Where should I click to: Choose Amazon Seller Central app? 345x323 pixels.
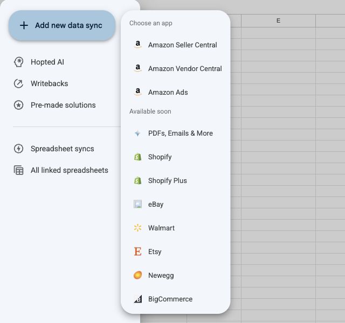pyautogui.click(x=176, y=45)
